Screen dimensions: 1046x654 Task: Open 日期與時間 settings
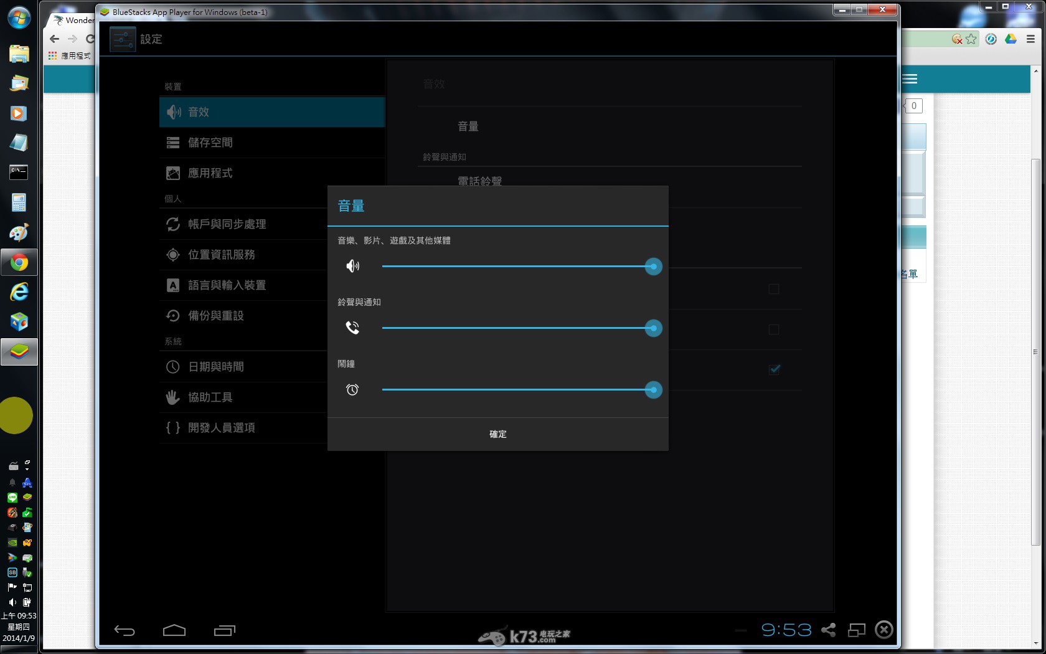(243, 367)
